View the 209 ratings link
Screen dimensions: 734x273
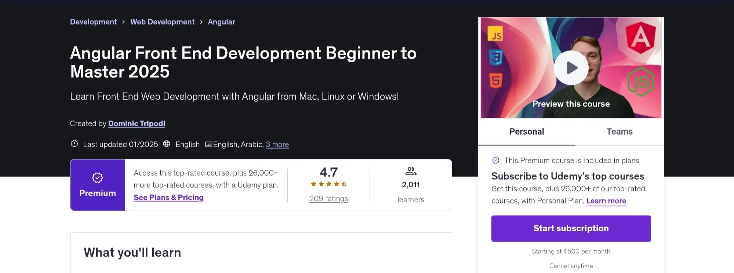tap(328, 199)
